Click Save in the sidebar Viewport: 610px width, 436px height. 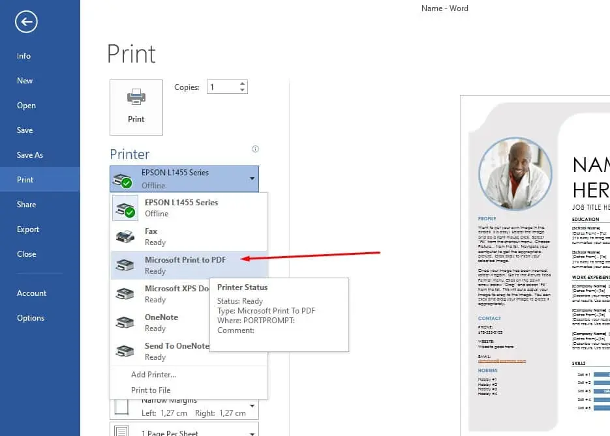[x=25, y=130]
